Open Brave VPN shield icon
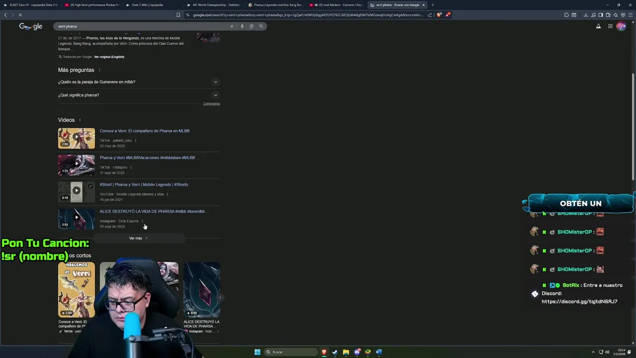This screenshot has width=636, height=358. (623, 15)
